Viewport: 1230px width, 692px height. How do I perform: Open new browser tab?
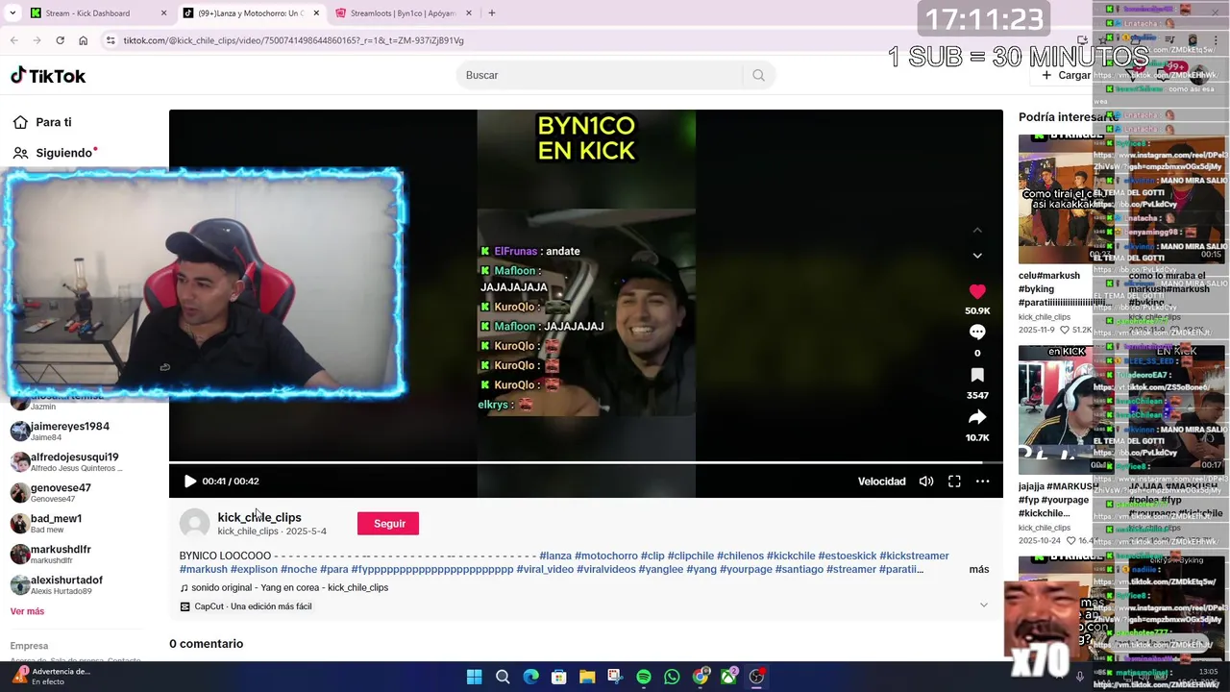[491, 13]
